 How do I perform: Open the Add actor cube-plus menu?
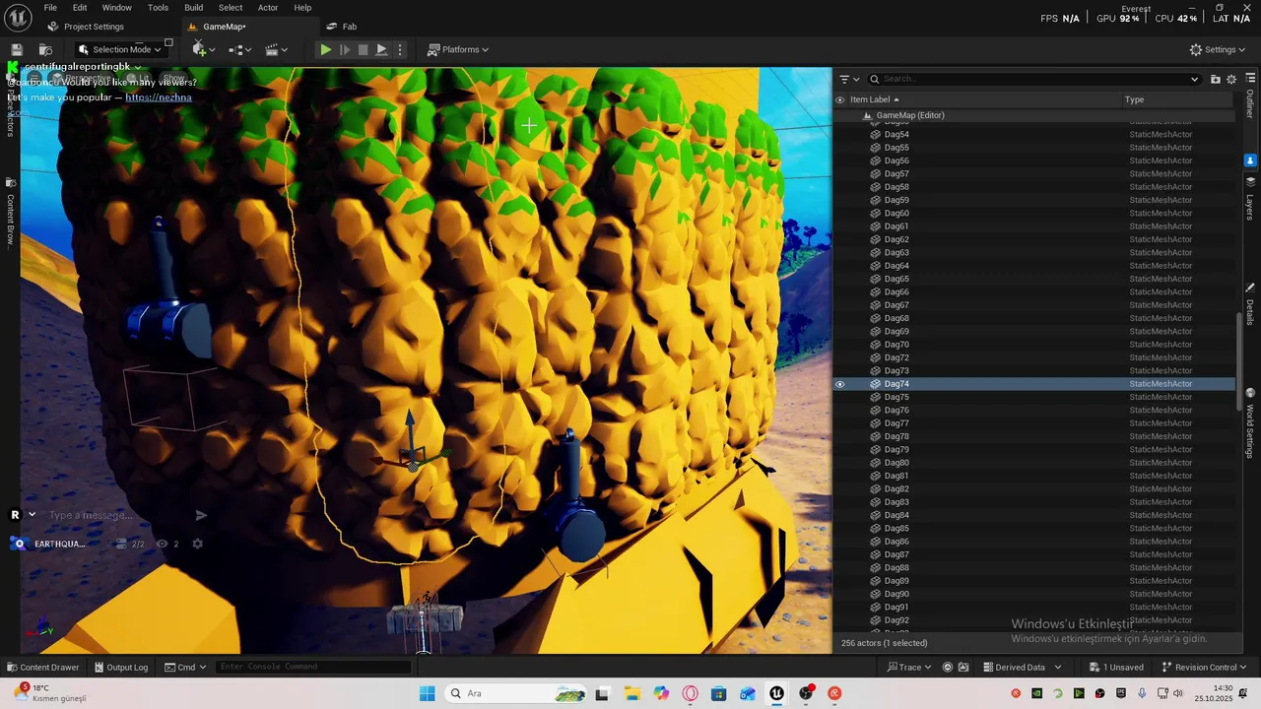[204, 49]
